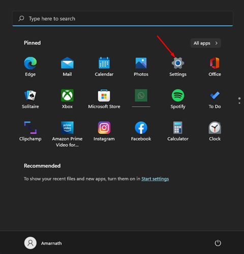Open the power options button
The height and width of the screenshot is (254, 244).
tap(218, 243)
